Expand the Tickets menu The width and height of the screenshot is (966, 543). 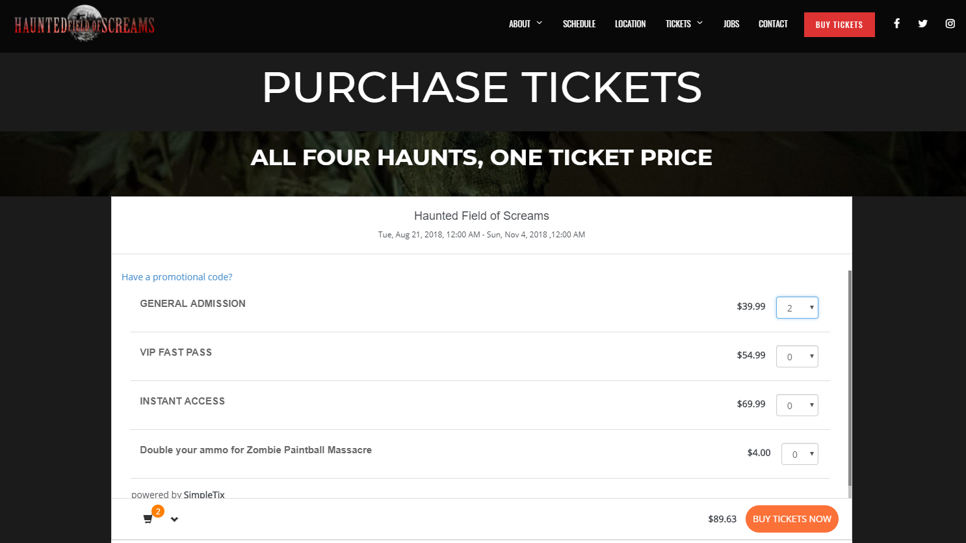pyautogui.click(x=684, y=24)
